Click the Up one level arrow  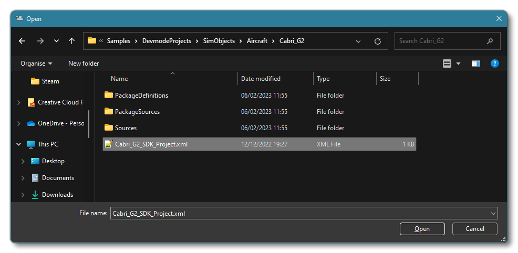click(x=71, y=41)
